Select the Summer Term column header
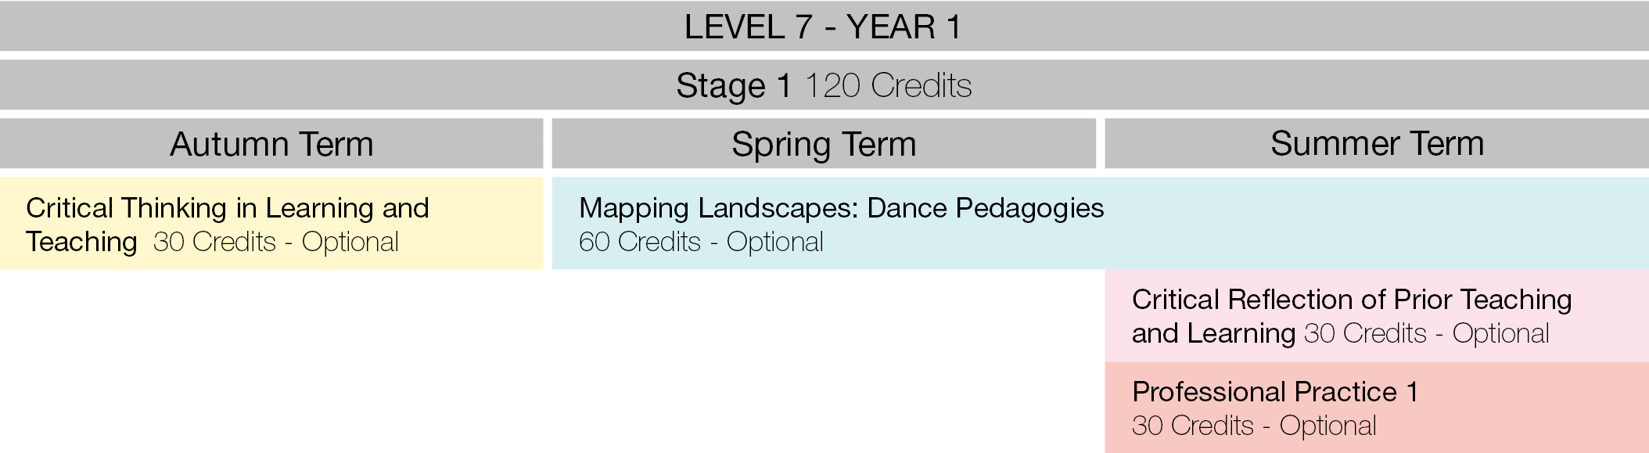Image resolution: width=1649 pixels, height=453 pixels. [x=1377, y=144]
